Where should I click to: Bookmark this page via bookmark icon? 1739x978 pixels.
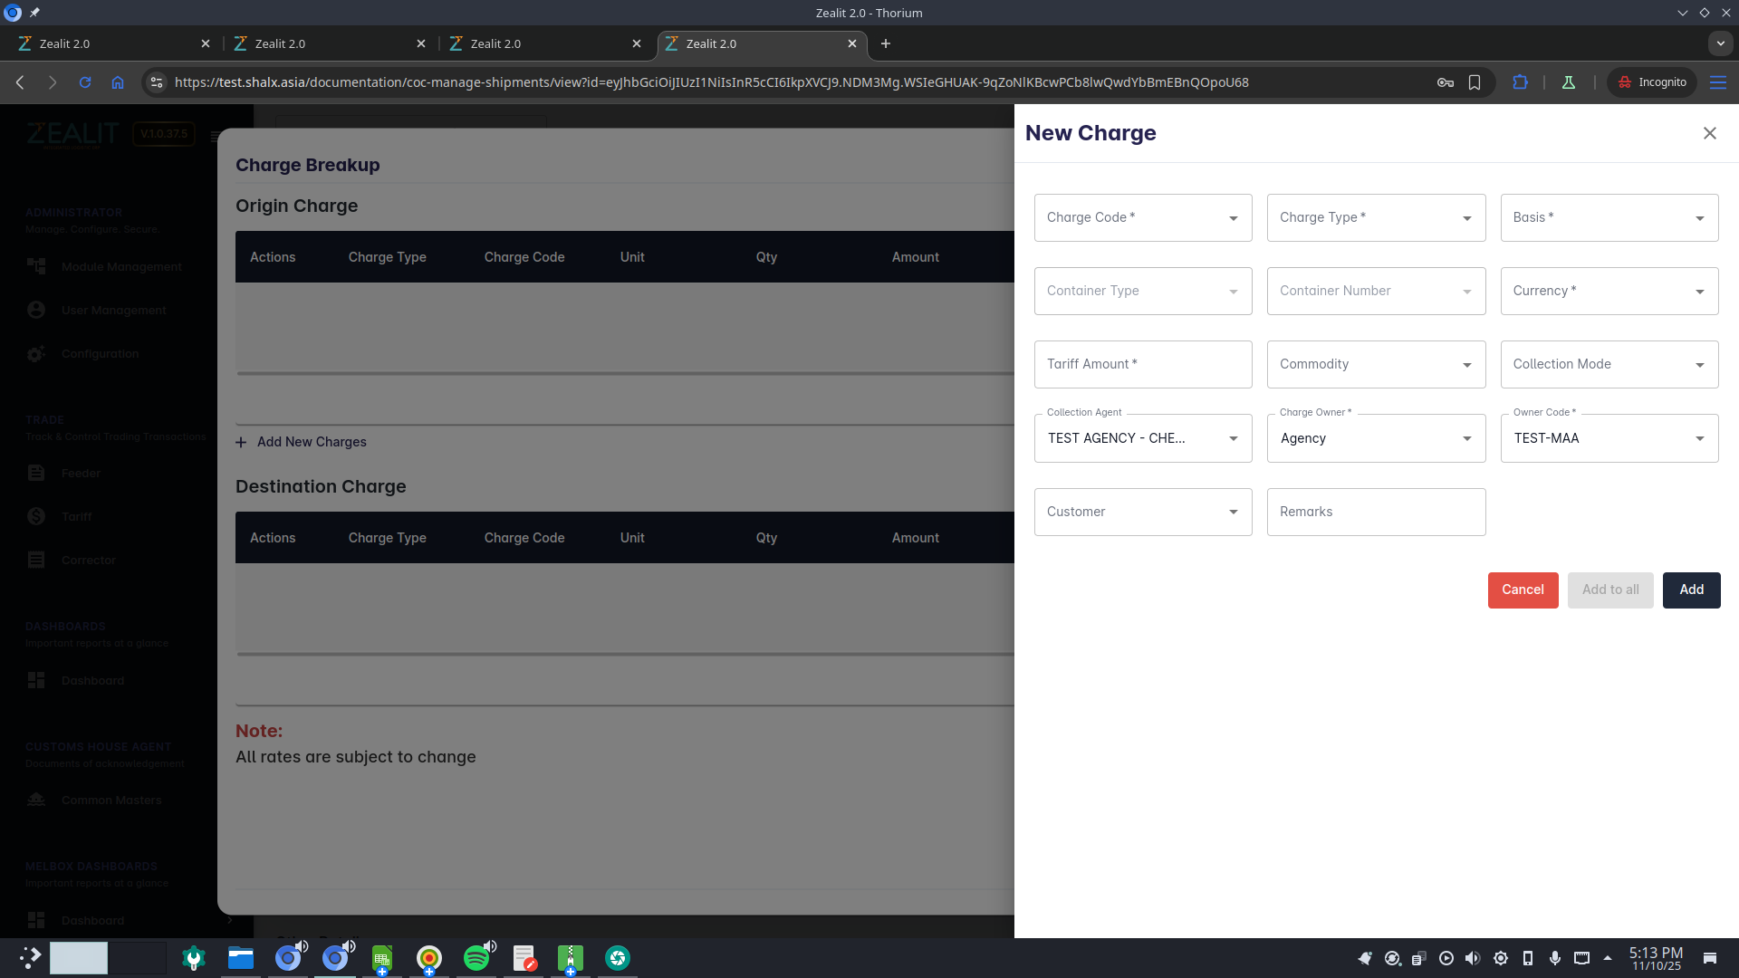1475,82
